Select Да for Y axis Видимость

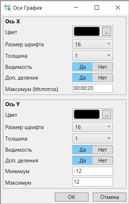82,150
